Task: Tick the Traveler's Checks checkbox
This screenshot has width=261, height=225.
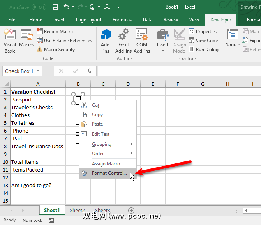Action: [x=77, y=107]
